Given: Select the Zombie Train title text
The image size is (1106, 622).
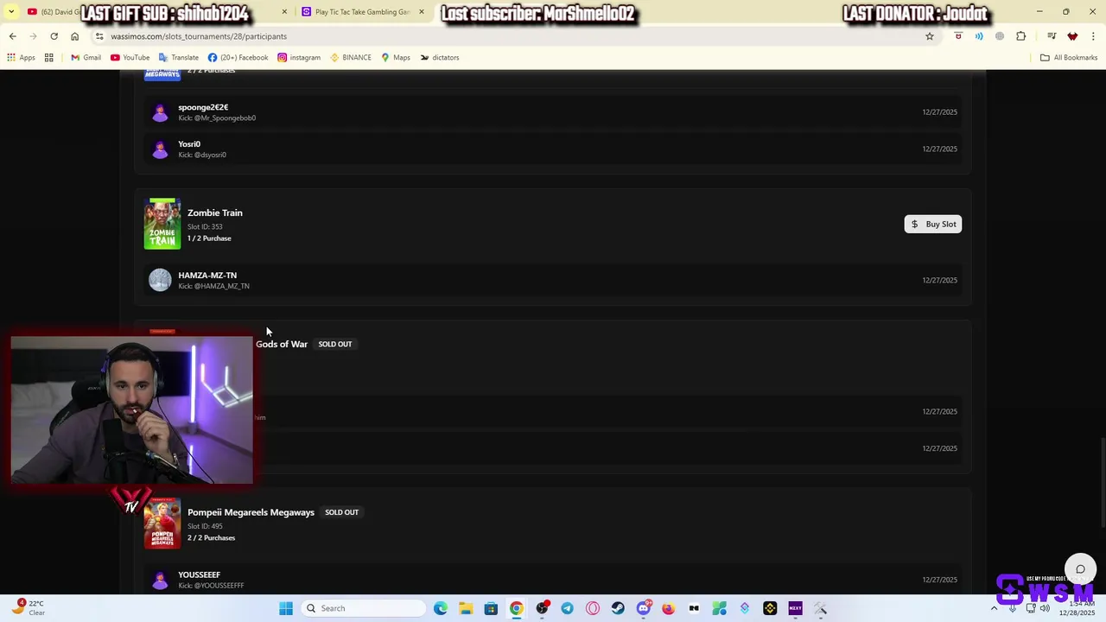Looking at the screenshot, I should [215, 213].
